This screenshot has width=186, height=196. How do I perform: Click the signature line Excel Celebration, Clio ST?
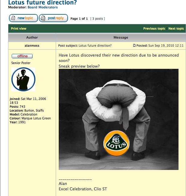[x=83, y=189]
